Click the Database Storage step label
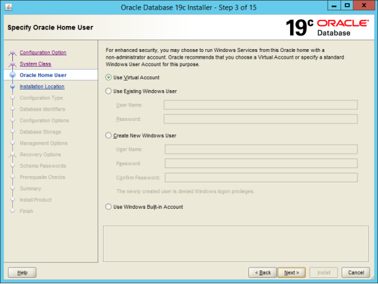The image size is (378, 284). tap(40, 132)
